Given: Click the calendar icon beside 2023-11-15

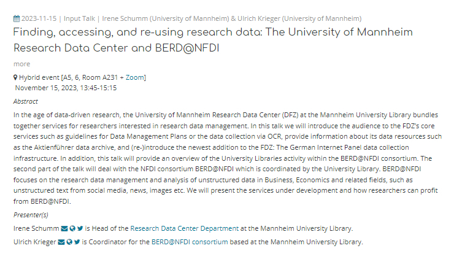Looking at the screenshot, I should click(x=16, y=18).
